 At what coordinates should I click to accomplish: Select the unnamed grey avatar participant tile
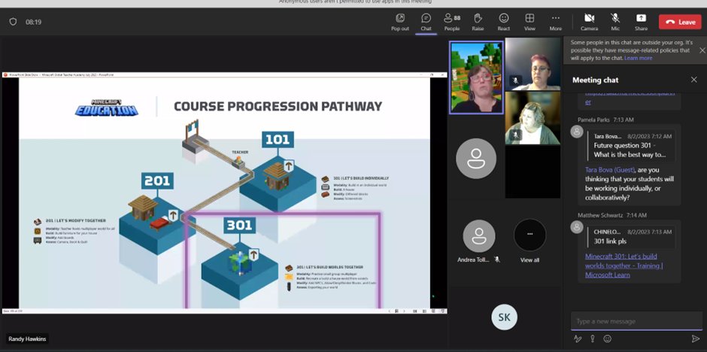tap(476, 158)
